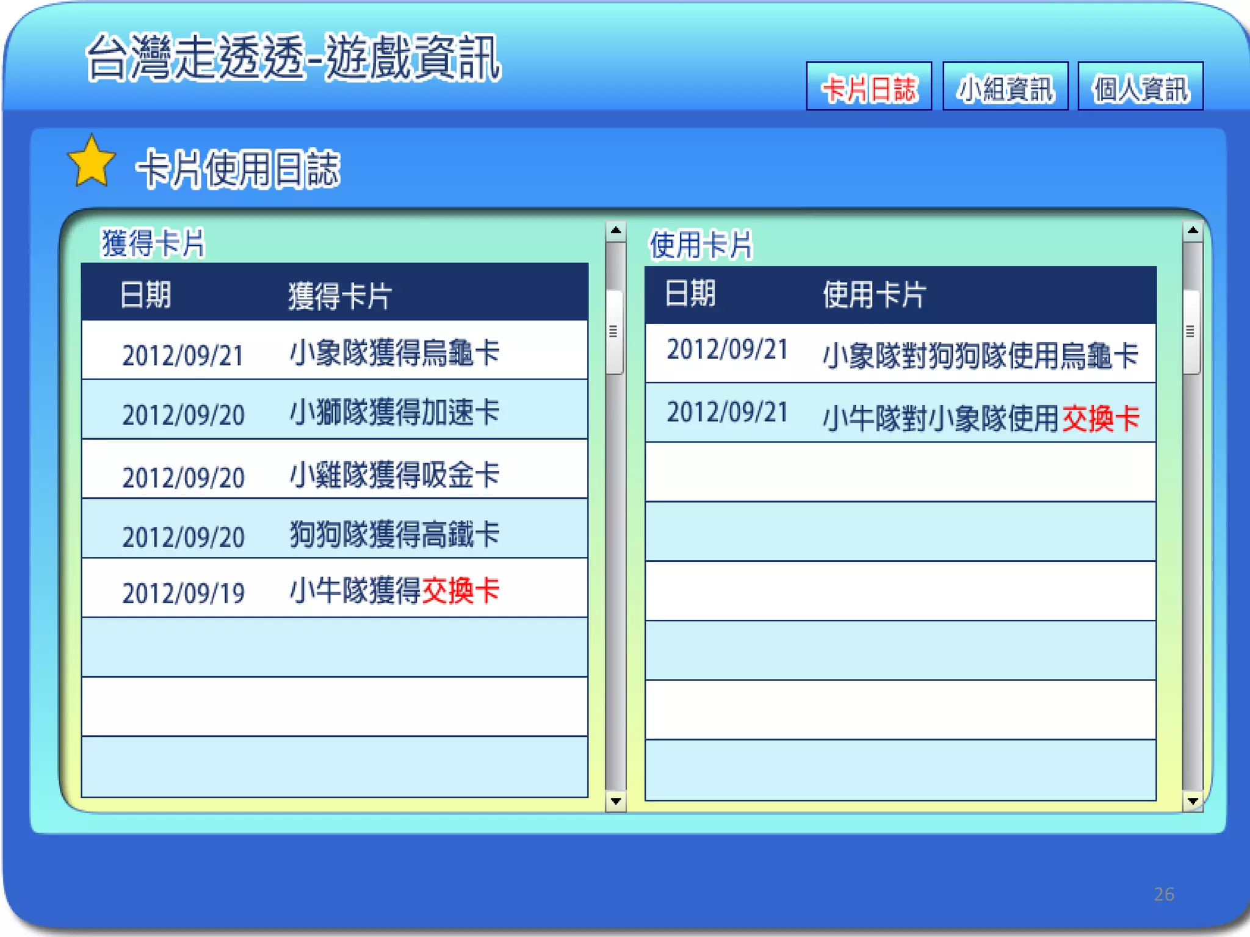Switch to the 小組資訊 tab
Screen dimensions: 1250x937
tap(1005, 87)
